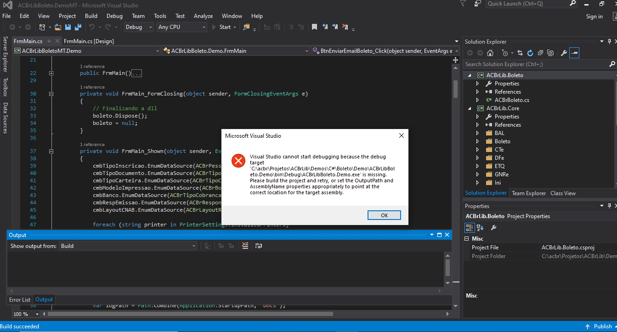Screen dimensions: 617x332
Task: Open the Debug configuration dropdown
Action: [x=139, y=27]
